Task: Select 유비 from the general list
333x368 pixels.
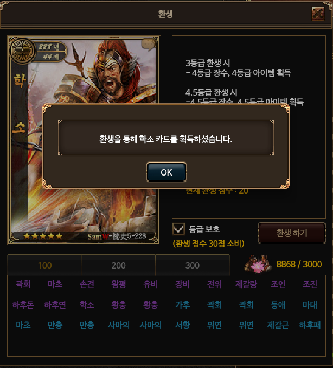Action: coord(151,284)
